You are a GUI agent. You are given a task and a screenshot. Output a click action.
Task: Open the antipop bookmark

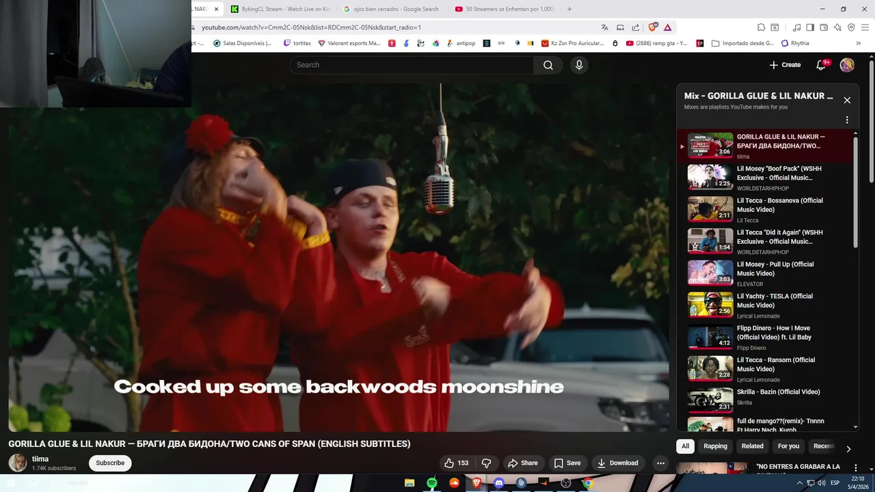coord(461,43)
